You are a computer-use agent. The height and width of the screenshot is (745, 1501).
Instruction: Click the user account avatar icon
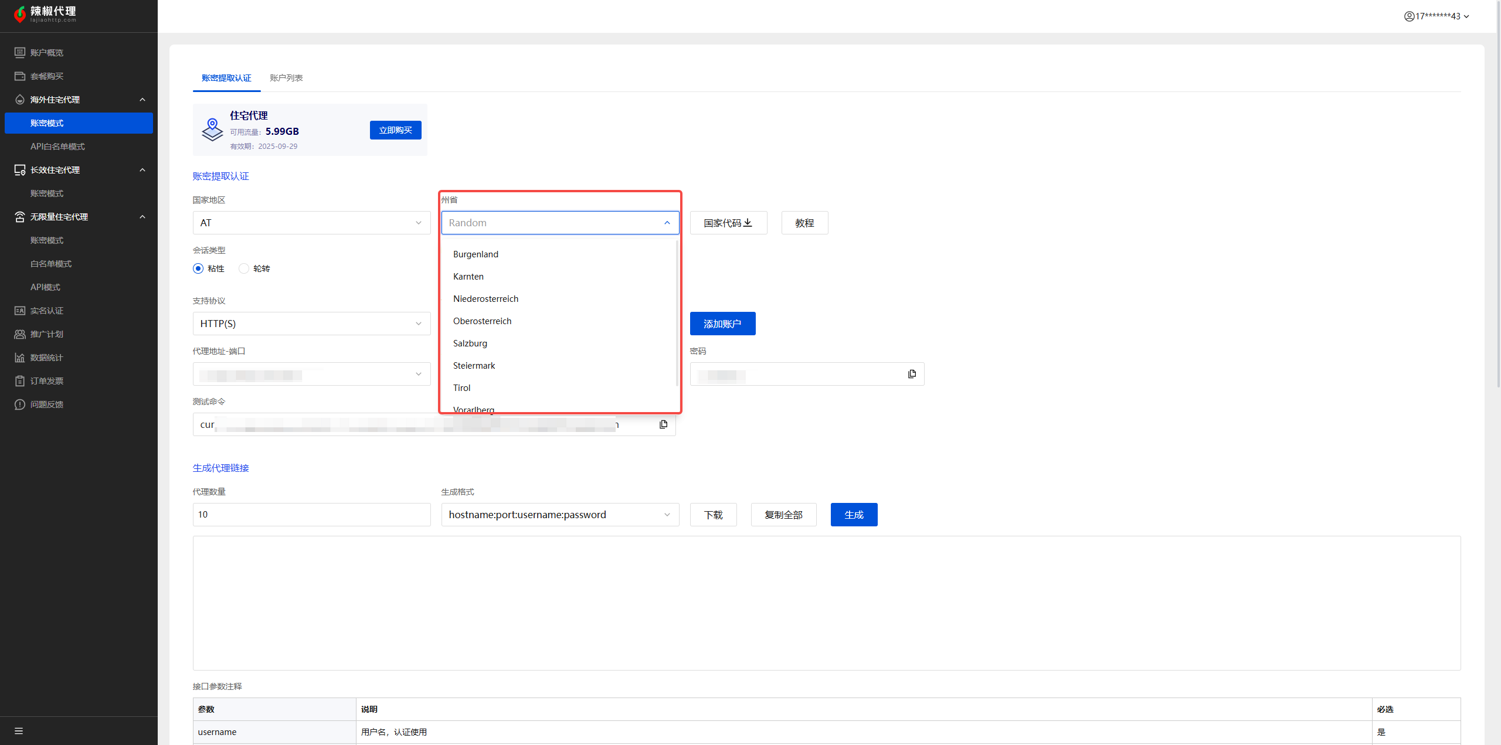coord(1409,16)
